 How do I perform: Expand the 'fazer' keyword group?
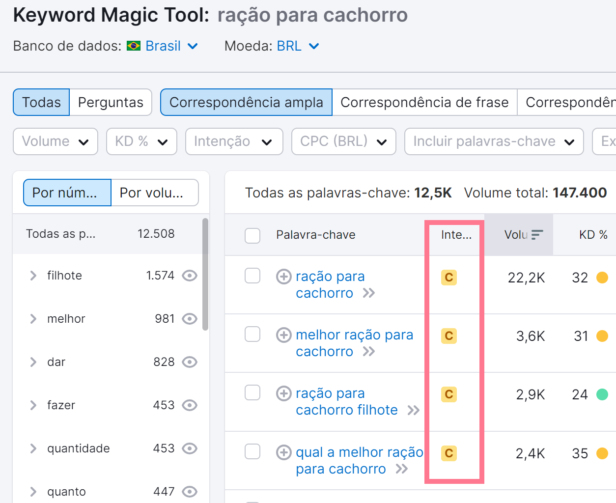click(x=33, y=405)
